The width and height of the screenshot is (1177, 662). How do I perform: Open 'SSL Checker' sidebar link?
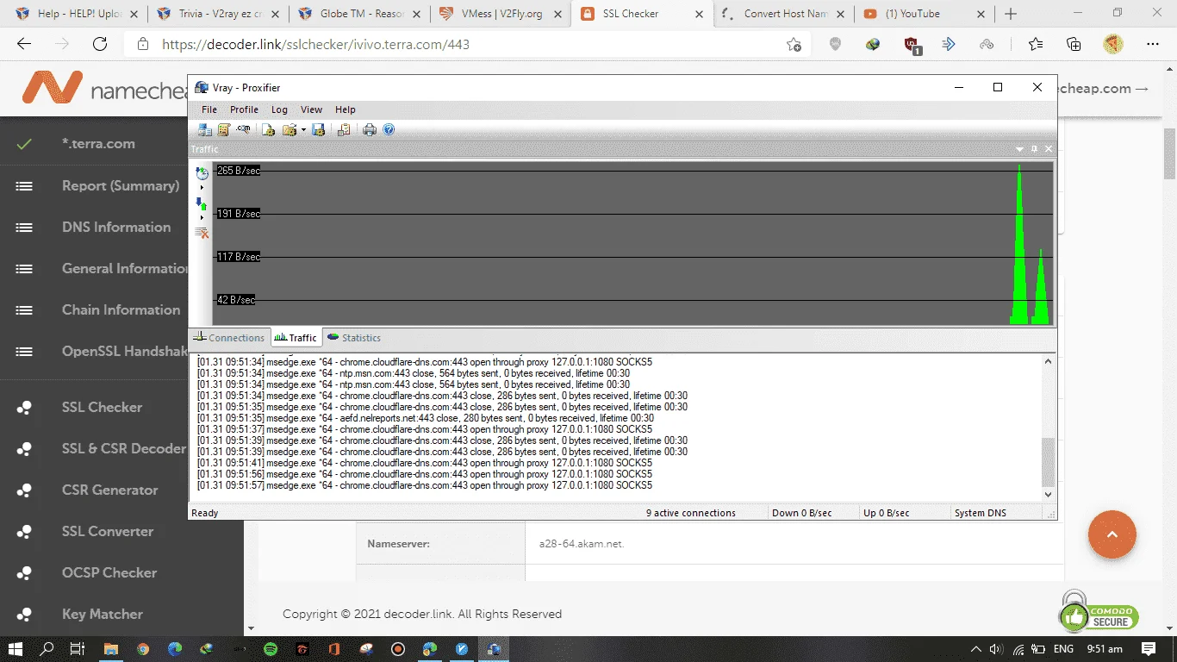[102, 407]
